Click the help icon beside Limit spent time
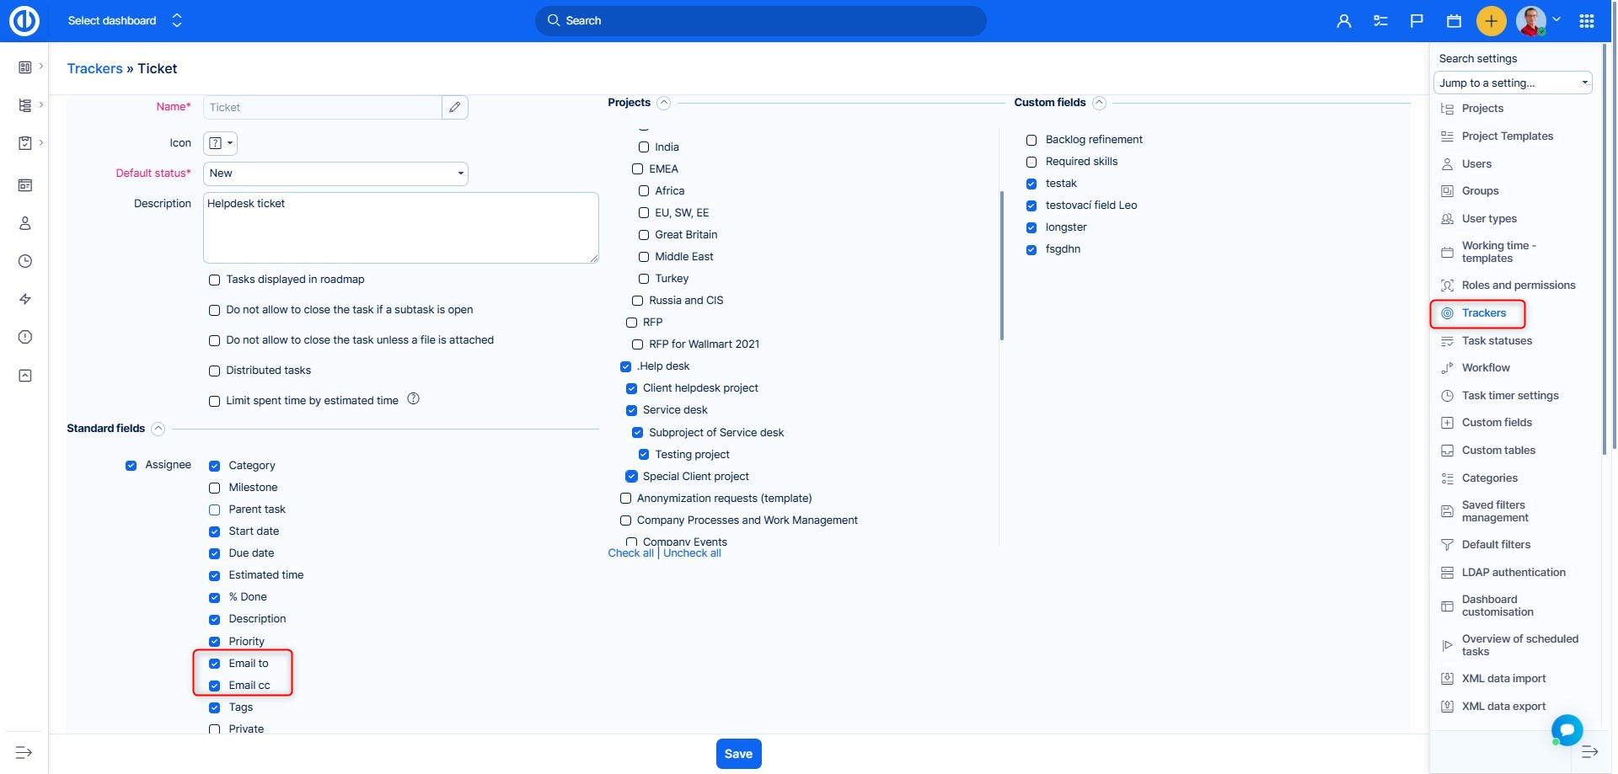Image resolution: width=1618 pixels, height=774 pixels. tap(413, 399)
